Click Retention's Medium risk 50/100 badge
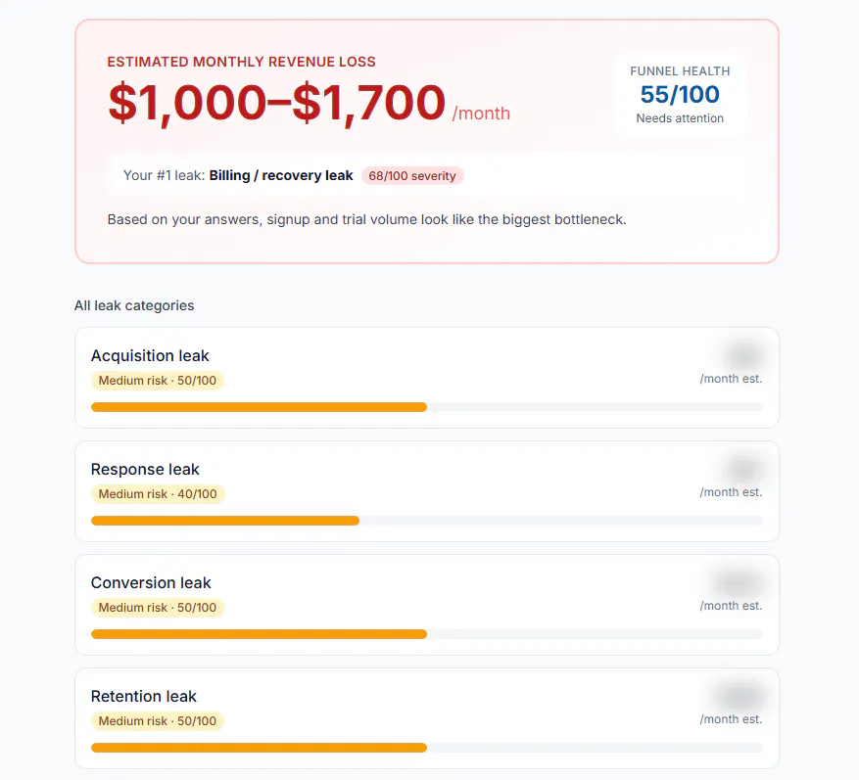859x780 pixels. [x=158, y=721]
